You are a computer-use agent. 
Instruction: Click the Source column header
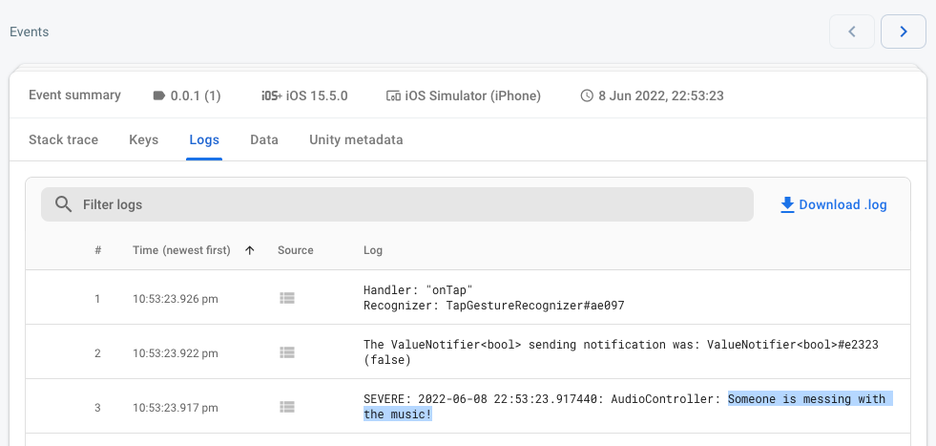click(x=296, y=250)
